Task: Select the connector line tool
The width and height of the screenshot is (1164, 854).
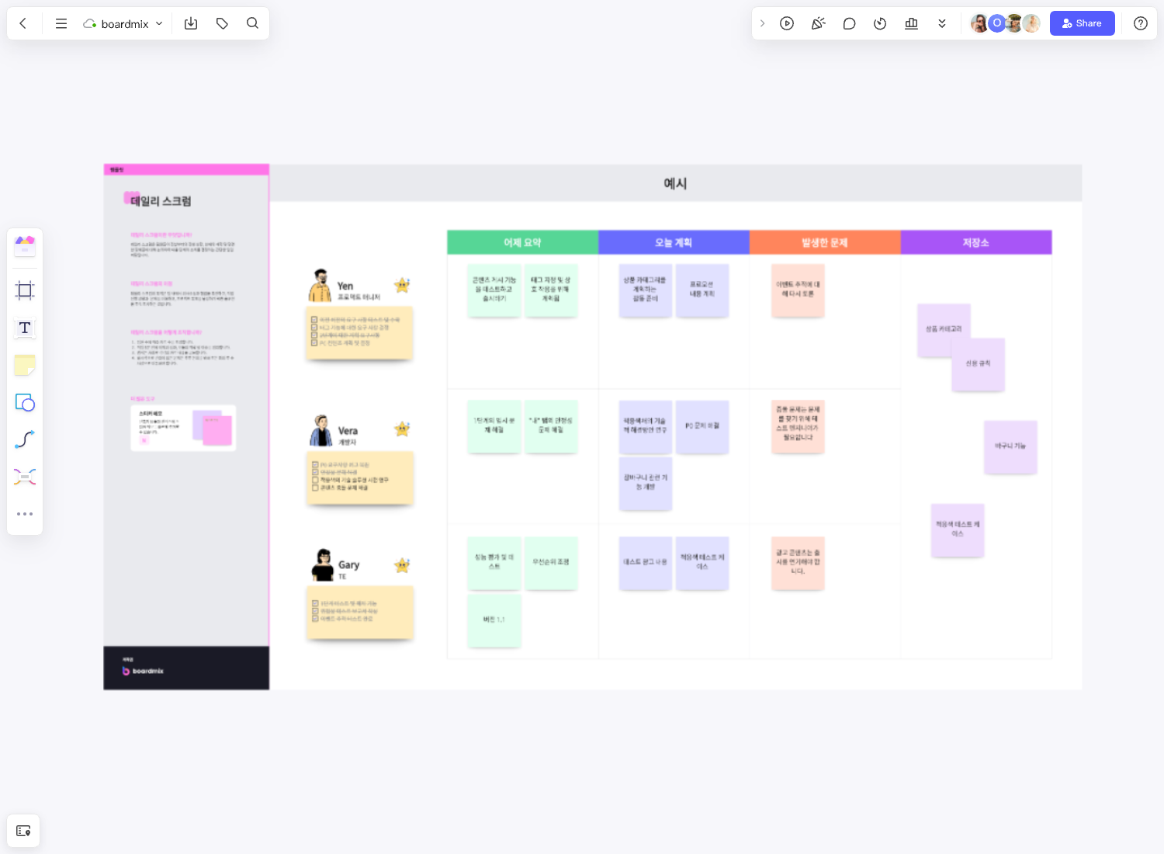Action: (25, 439)
